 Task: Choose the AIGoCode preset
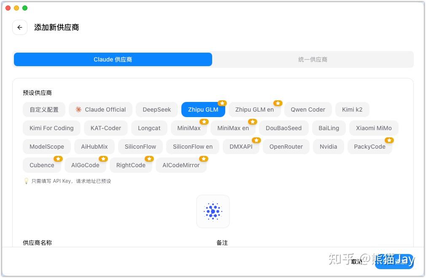pos(85,165)
